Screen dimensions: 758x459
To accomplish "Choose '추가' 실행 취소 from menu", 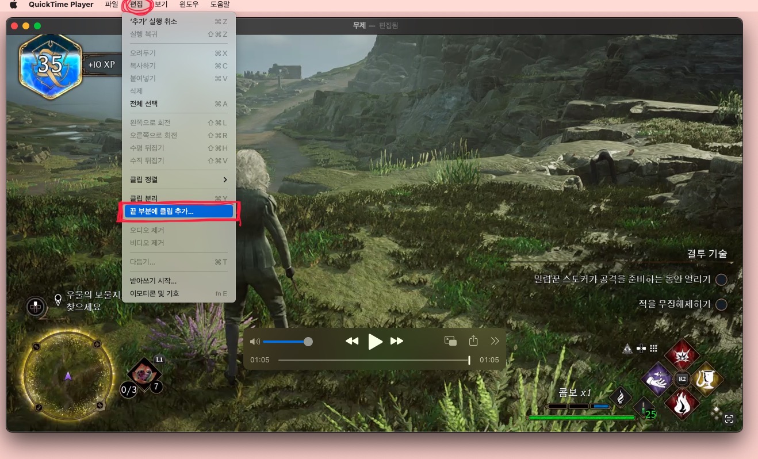I will (x=179, y=21).
